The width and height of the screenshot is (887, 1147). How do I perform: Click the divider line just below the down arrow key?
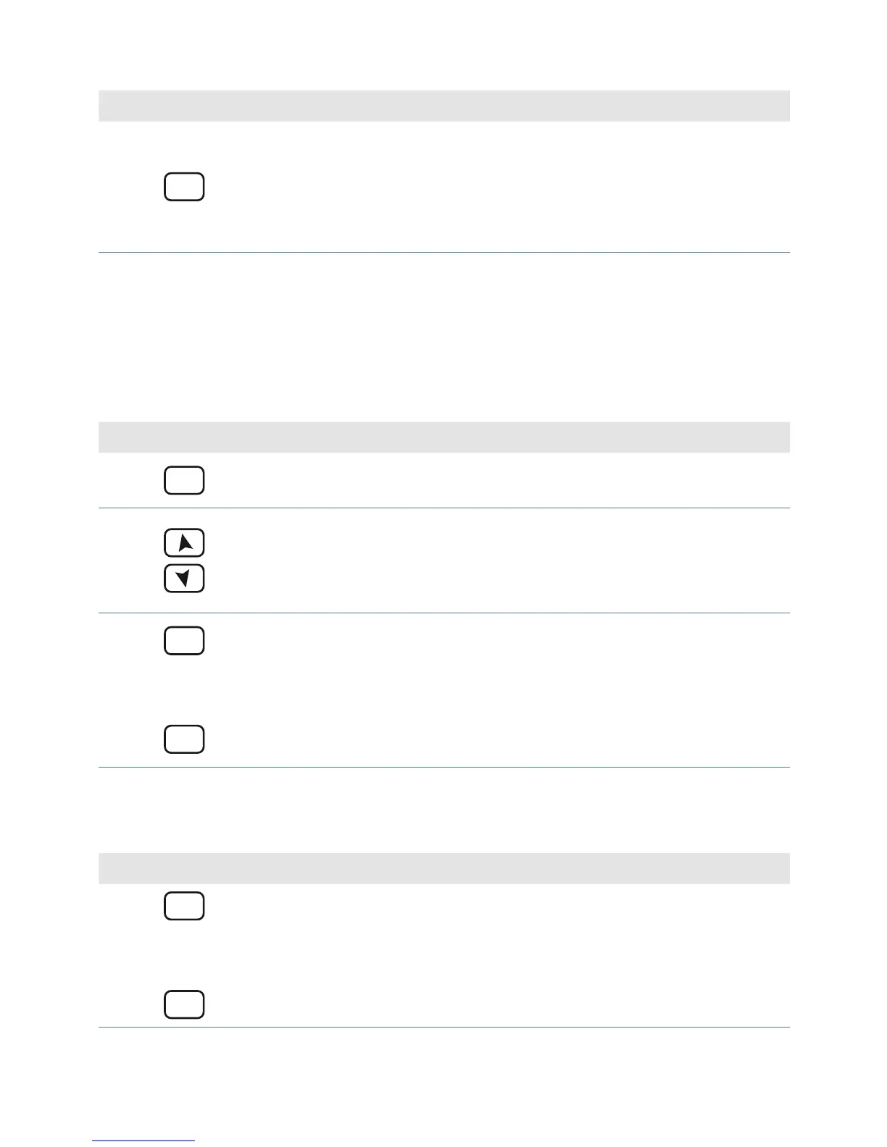pyautogui.click(x=443, y=613)
